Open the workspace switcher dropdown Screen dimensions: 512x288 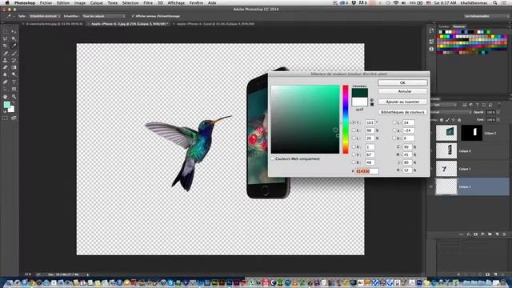click(486, 16)
